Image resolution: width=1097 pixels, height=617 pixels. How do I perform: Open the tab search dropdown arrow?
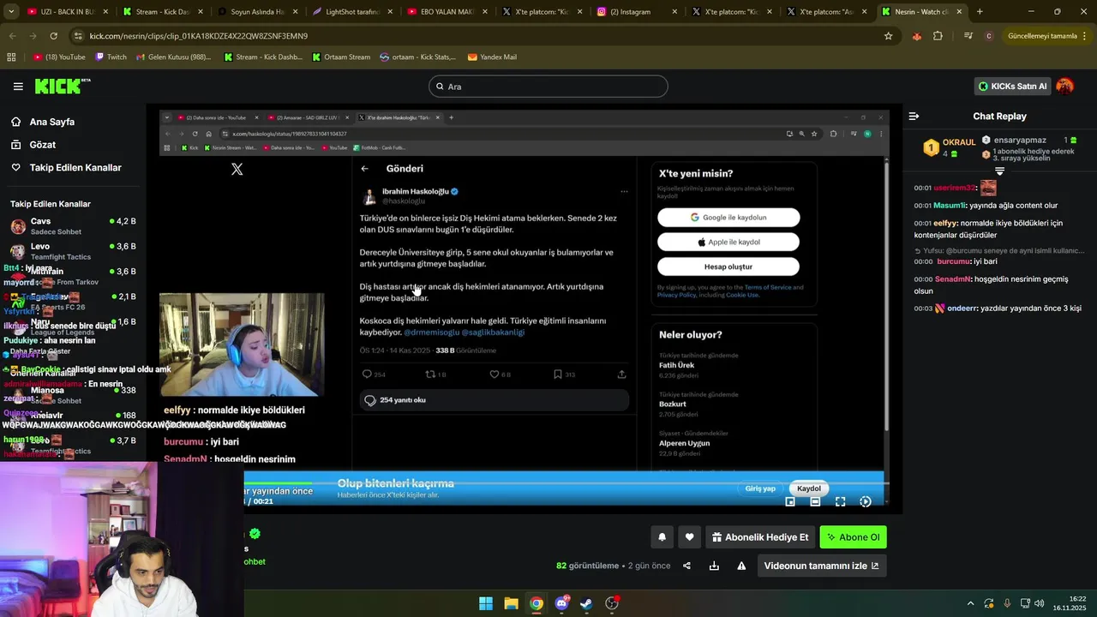(11, 12)
